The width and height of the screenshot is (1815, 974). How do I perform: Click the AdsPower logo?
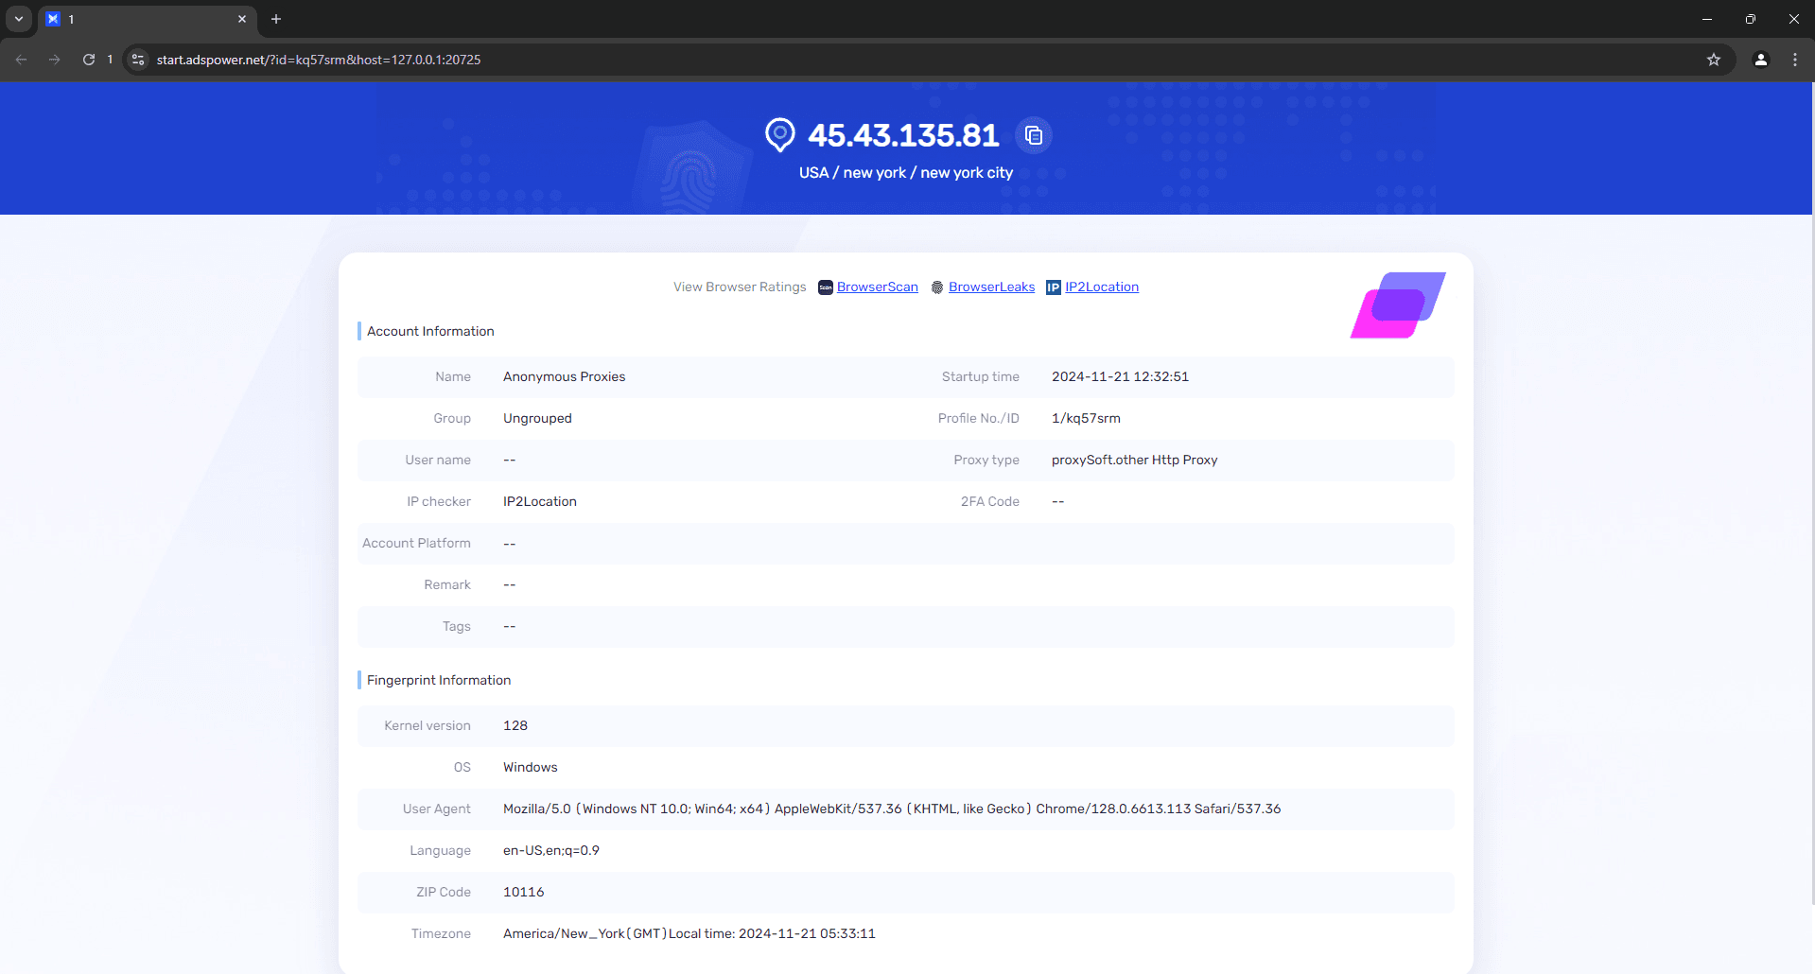(x=1397, y=304)
